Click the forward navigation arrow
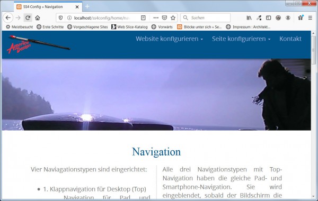Screen dimensions: 318x201 tap(18, 18)
